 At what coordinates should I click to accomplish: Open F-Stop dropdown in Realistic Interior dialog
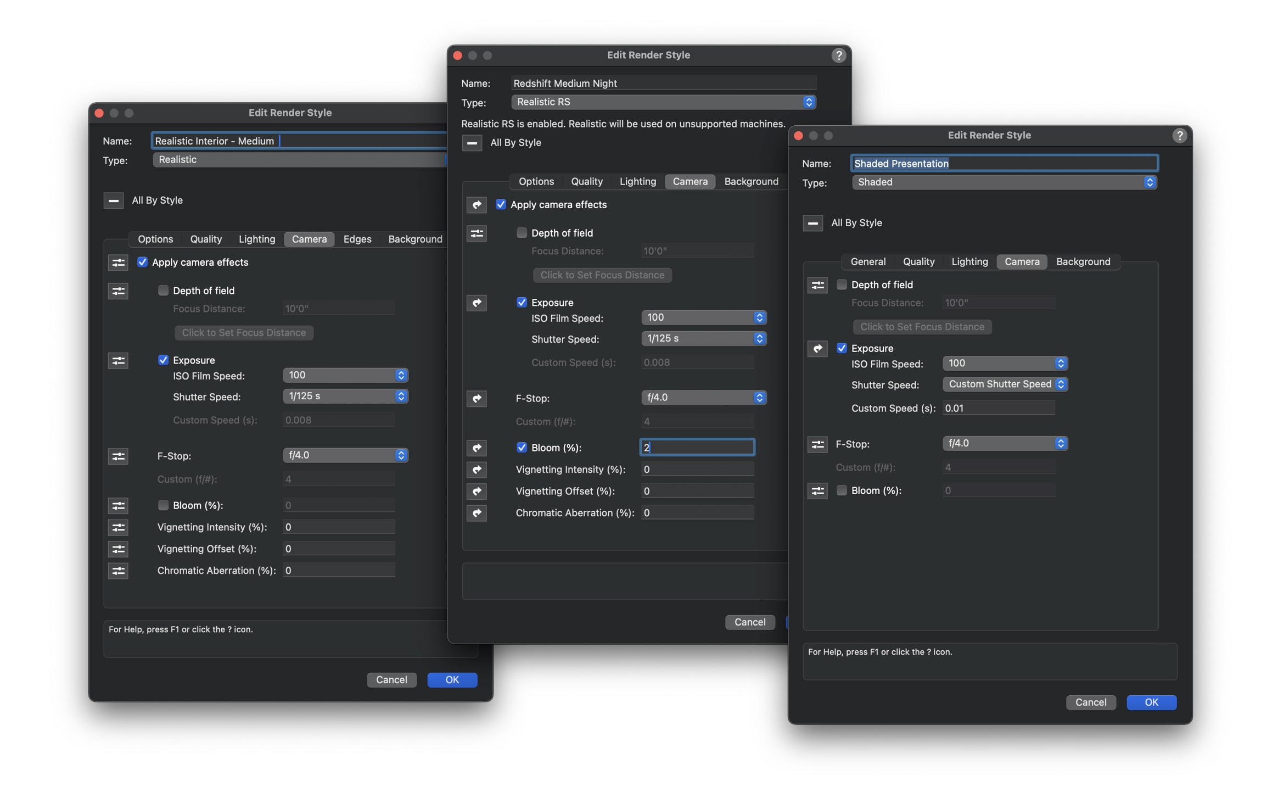pos(345,455)
